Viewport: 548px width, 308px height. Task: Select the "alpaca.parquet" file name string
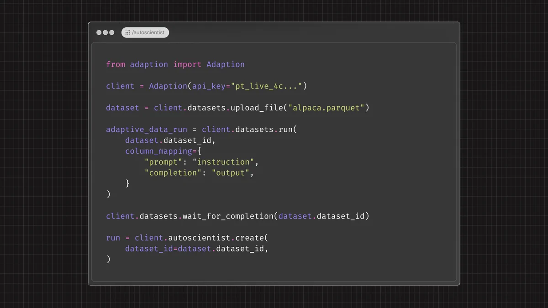326,108
